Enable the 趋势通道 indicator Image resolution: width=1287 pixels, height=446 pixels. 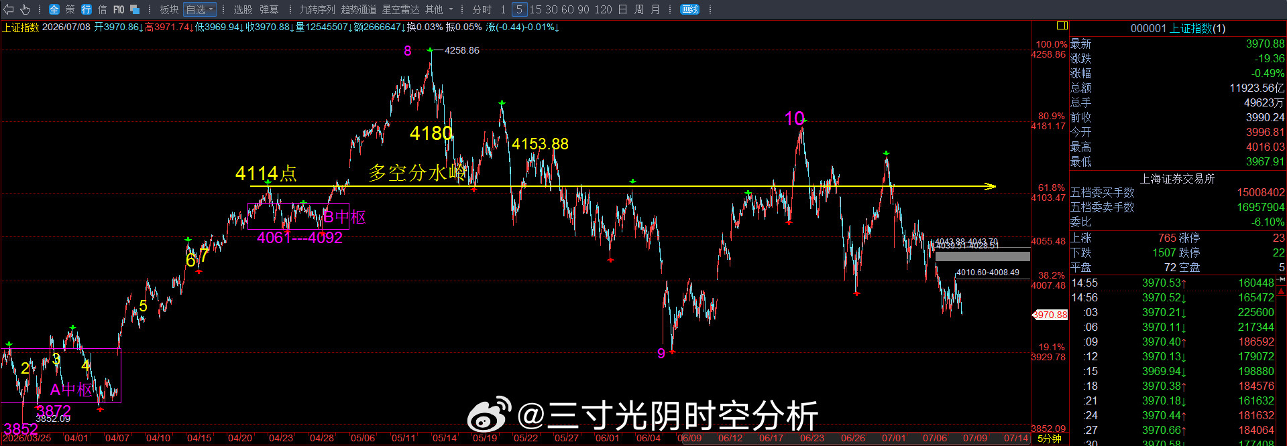click(x=359, y=9)
